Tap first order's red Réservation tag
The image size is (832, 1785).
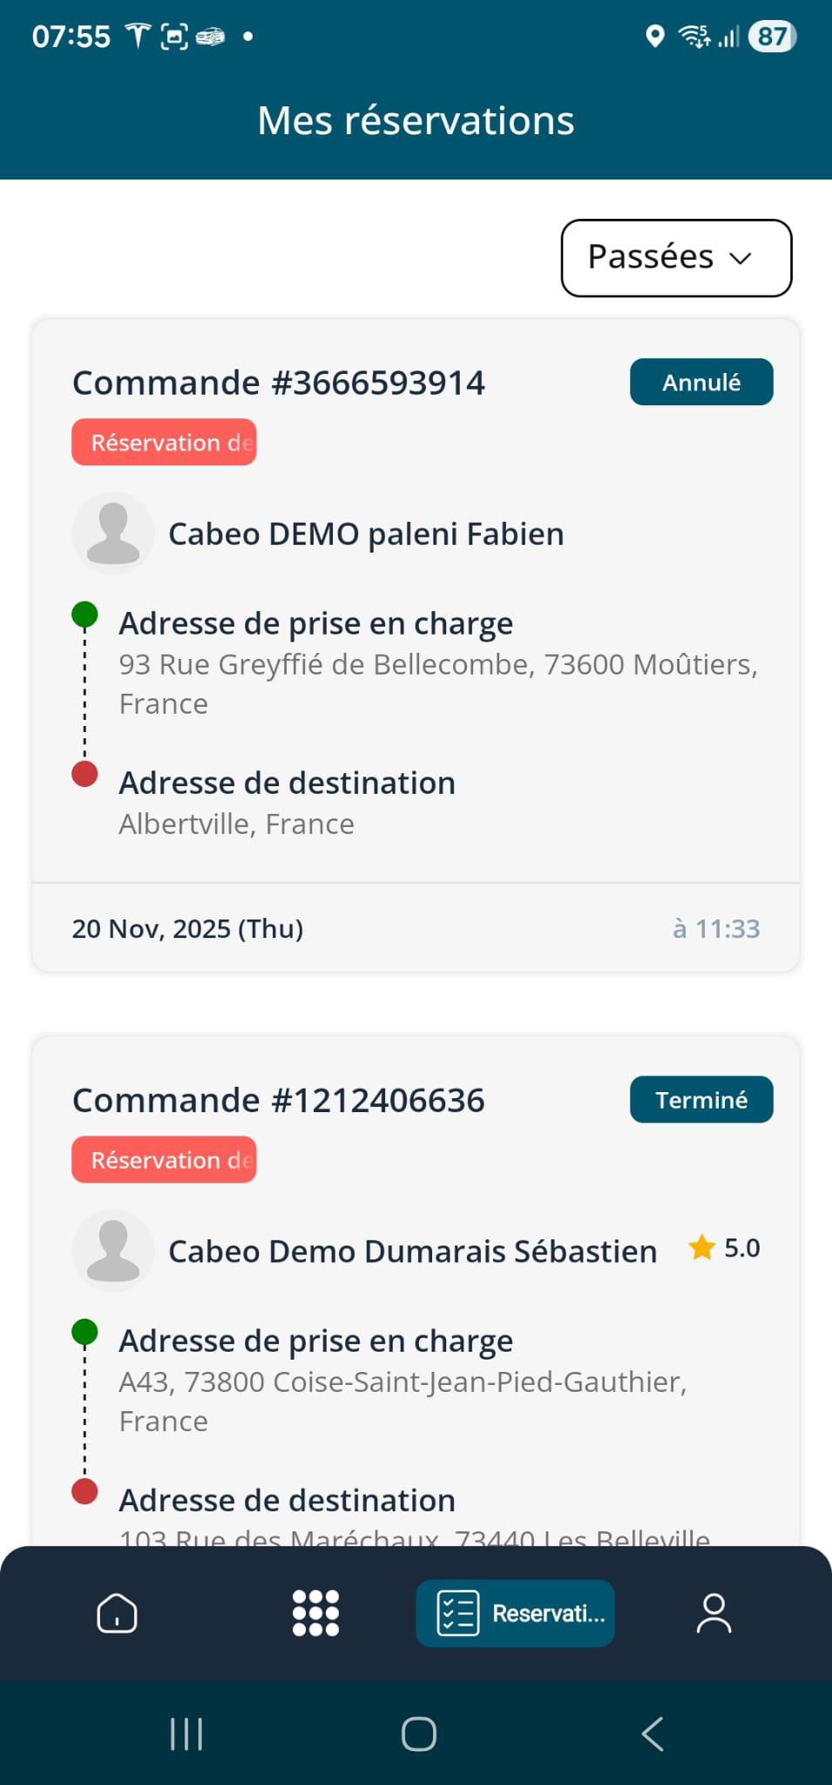coord(164,442)
